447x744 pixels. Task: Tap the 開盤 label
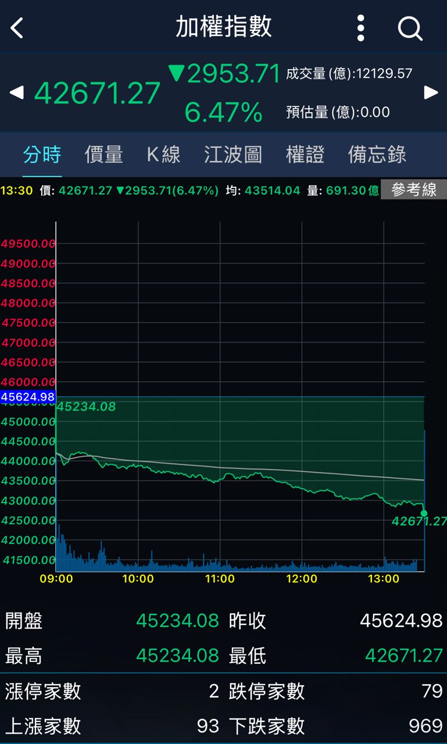[24, 621]
